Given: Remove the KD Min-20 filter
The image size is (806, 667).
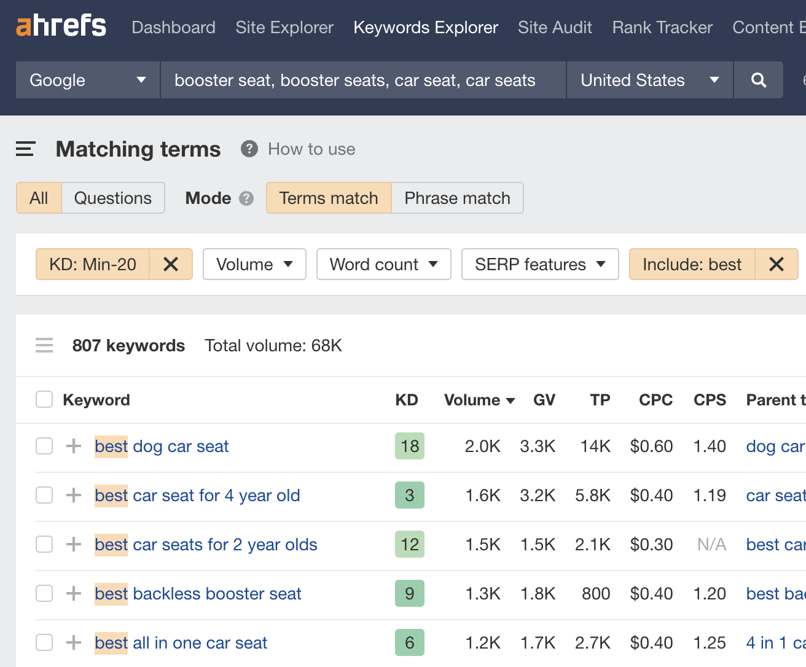Looking at the screenshot, I should click(170, 264).
